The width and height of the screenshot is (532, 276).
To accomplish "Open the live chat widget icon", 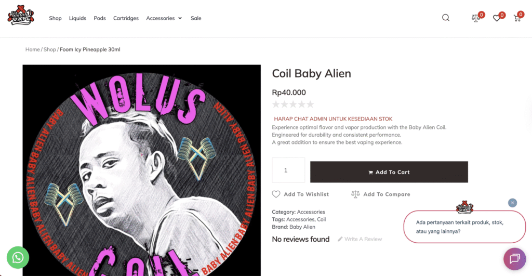I will (514, 259).
